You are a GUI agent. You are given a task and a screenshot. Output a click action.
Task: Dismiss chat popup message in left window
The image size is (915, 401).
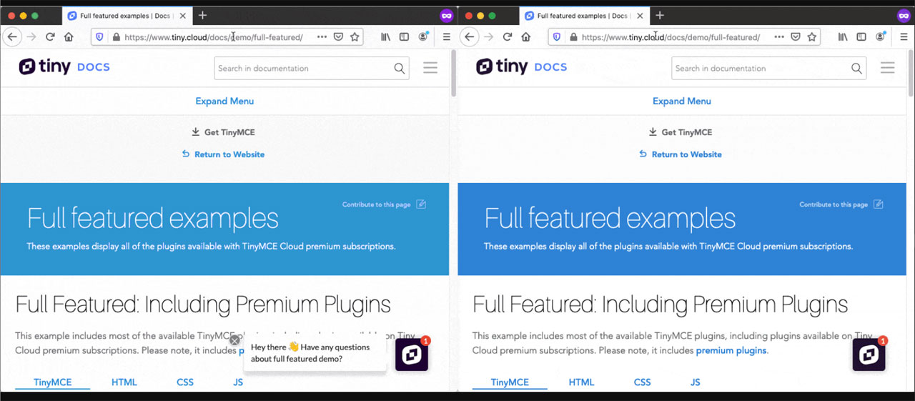[234, 340]
